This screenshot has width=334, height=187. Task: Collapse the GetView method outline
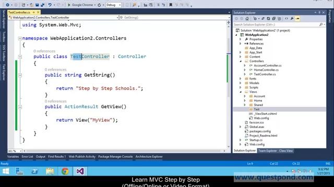tap(20, 107)
